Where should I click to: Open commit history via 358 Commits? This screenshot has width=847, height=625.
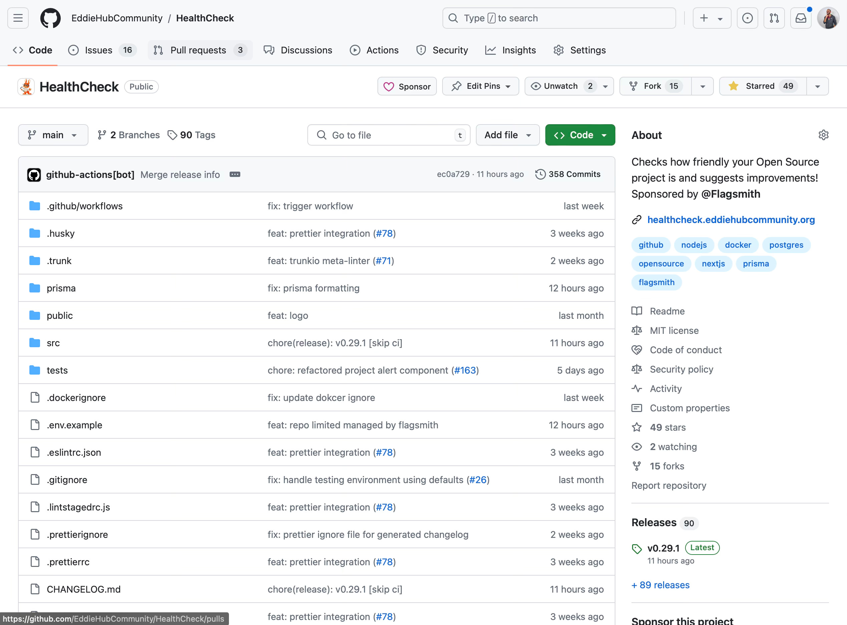click(568, 174)
